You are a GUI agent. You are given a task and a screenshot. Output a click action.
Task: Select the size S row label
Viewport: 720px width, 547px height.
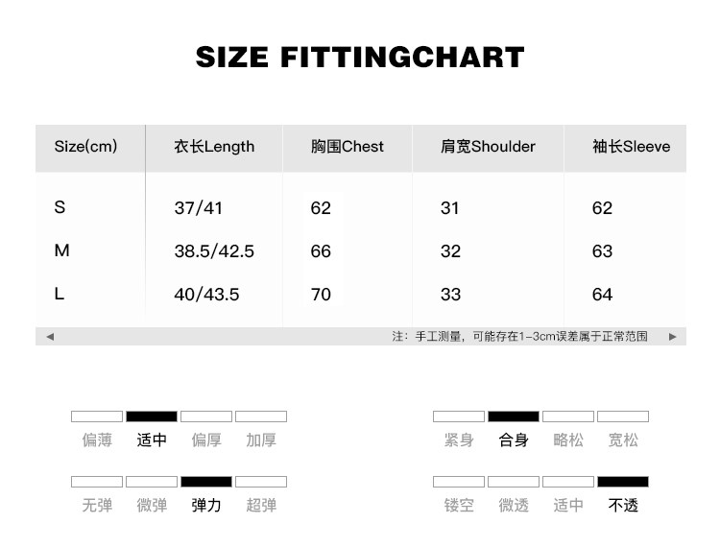coord(60,207)
